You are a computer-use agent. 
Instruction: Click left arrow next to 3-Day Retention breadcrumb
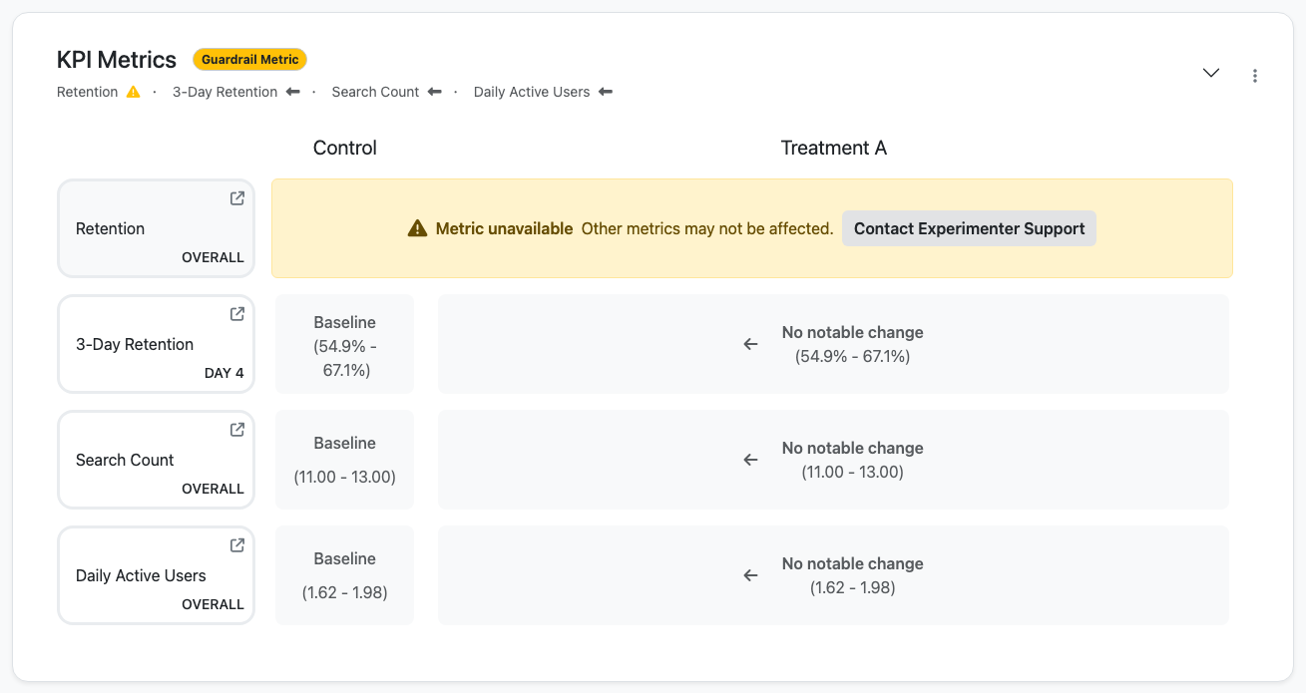click(292, 92)
